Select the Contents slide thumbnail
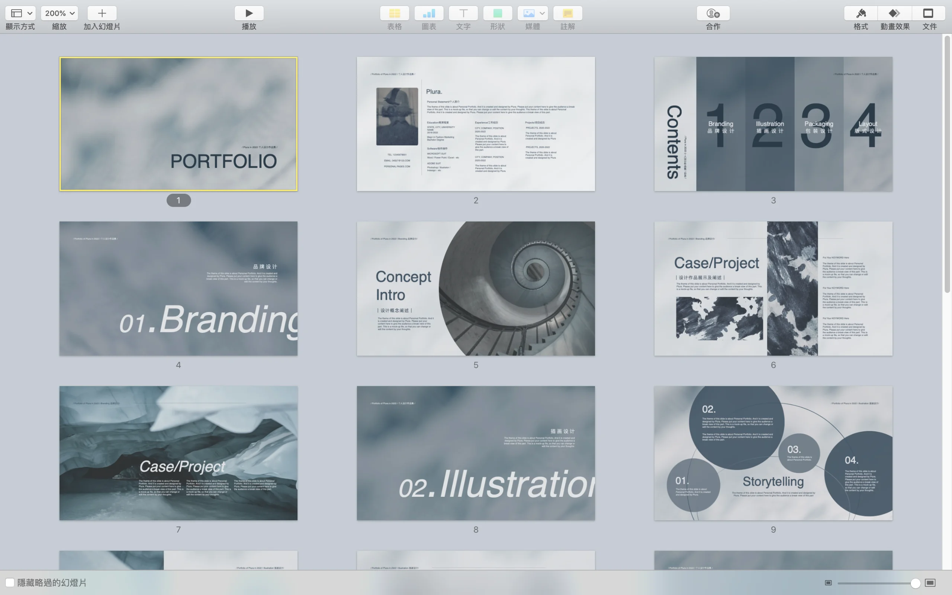The height and width of the screenshot is (595, 952). click(x=773, y=124)
